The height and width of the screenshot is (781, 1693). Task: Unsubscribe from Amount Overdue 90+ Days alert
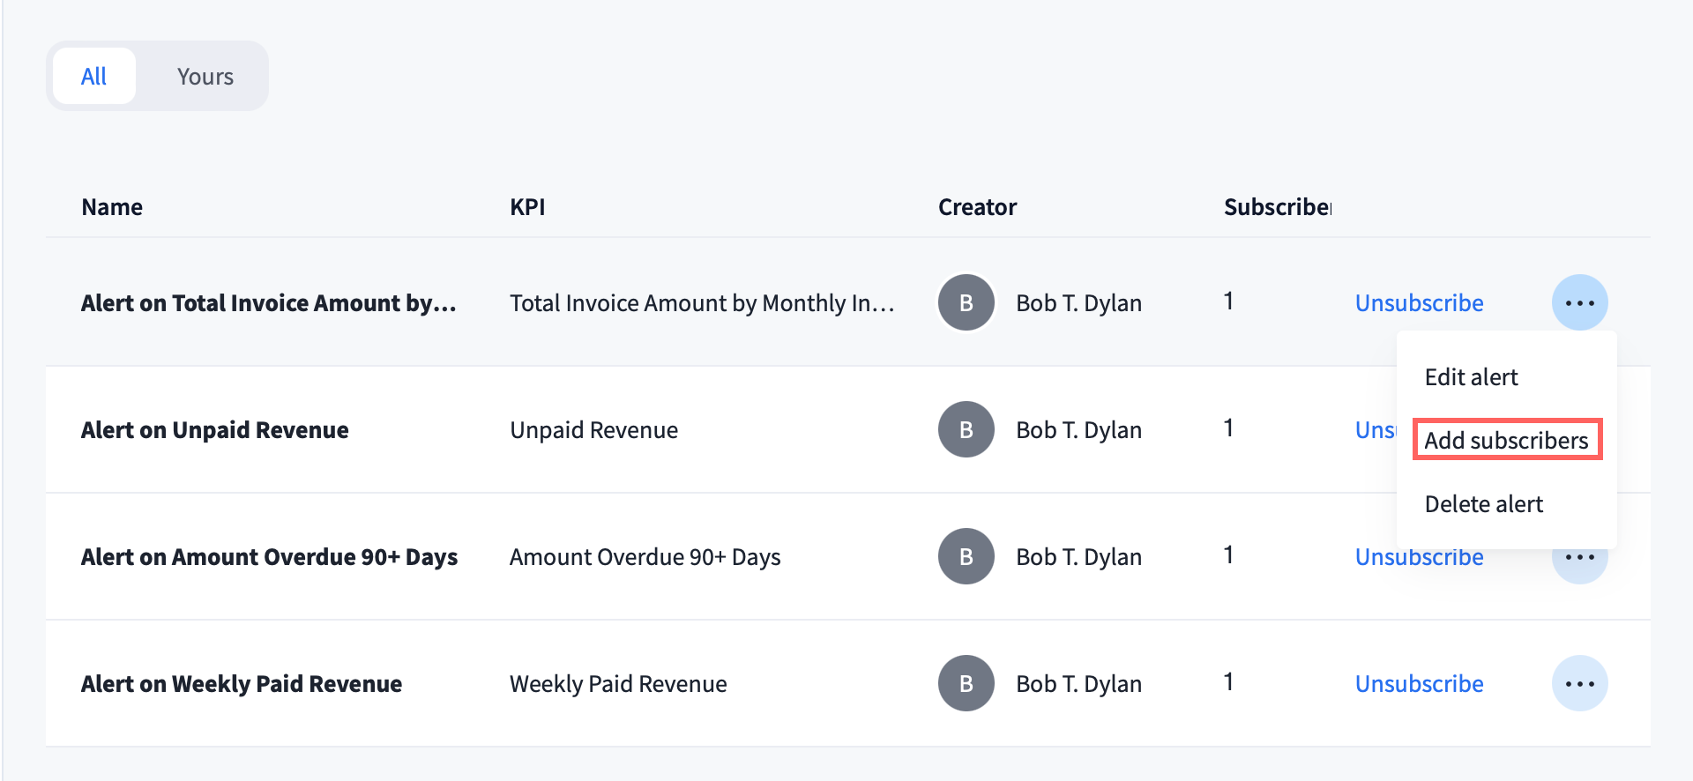coord(1419,559)
